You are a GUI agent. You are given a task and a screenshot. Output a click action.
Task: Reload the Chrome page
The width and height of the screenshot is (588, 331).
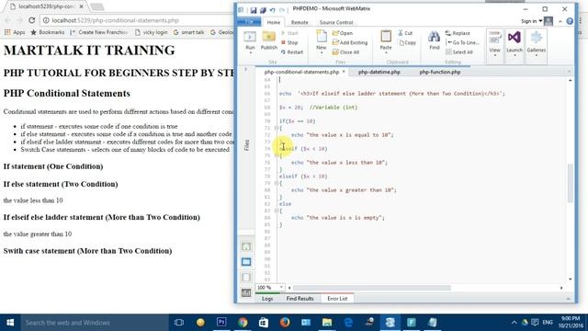[x=32, y=20]
